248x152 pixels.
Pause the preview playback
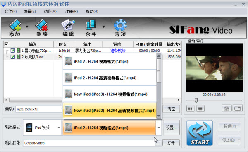coord(191,109)
